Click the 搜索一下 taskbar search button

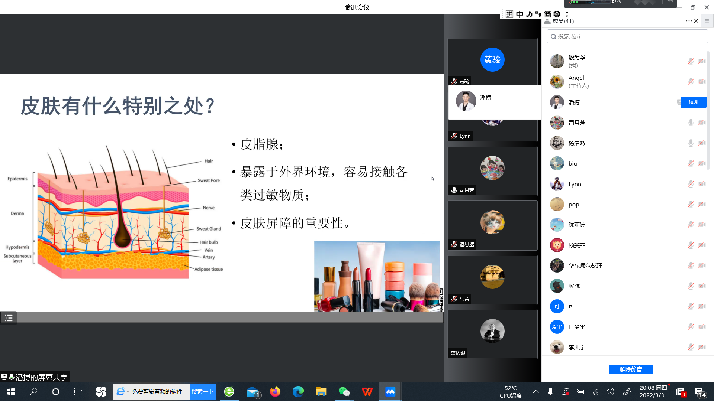point(203,392)
